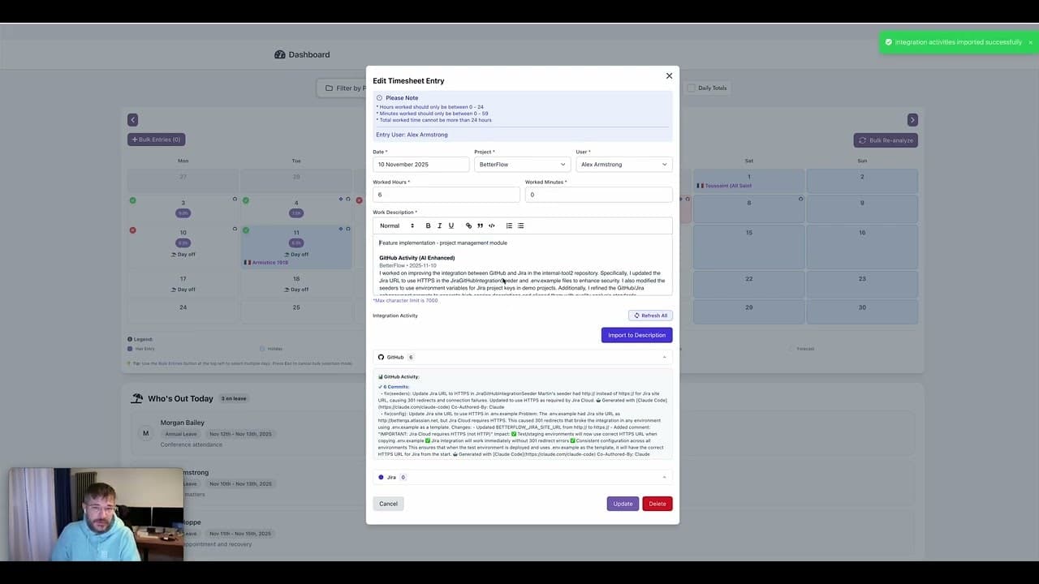Insert a code block
The image size is (1039, 584).
(491, 225)
